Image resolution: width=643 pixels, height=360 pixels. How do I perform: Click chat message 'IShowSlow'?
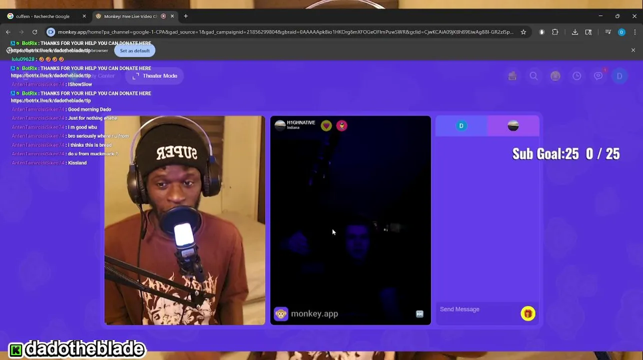[80, 84]
